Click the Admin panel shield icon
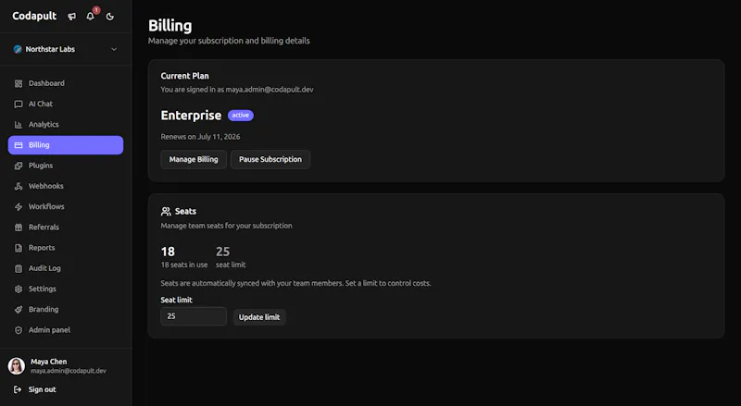 19,330
